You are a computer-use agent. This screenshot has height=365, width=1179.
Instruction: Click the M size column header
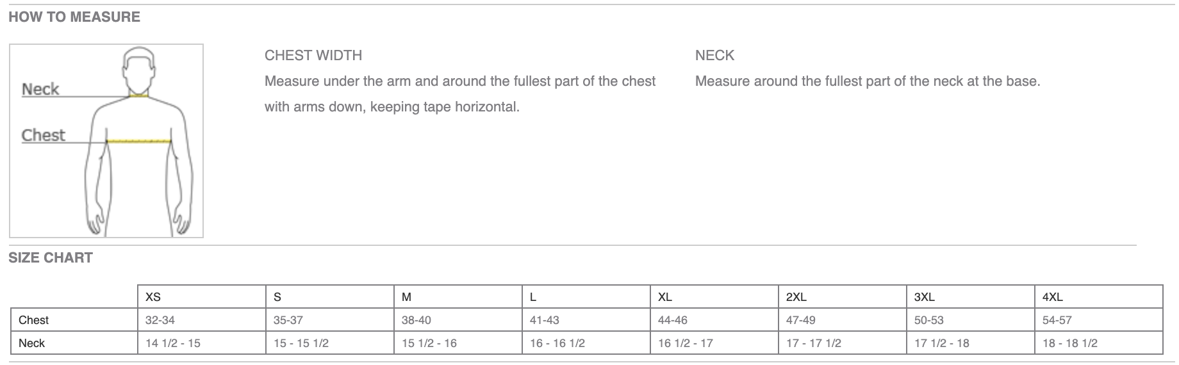[406, 297]
